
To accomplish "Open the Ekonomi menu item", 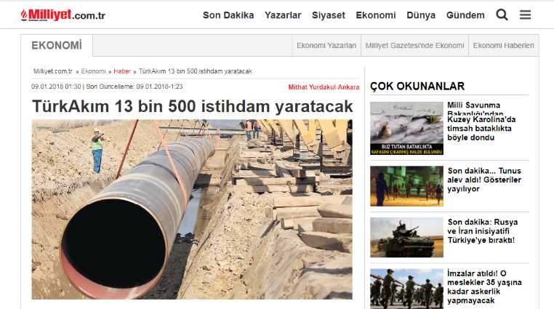I will (376, 15).
